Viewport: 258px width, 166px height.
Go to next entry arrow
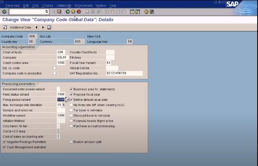(43, 27)
